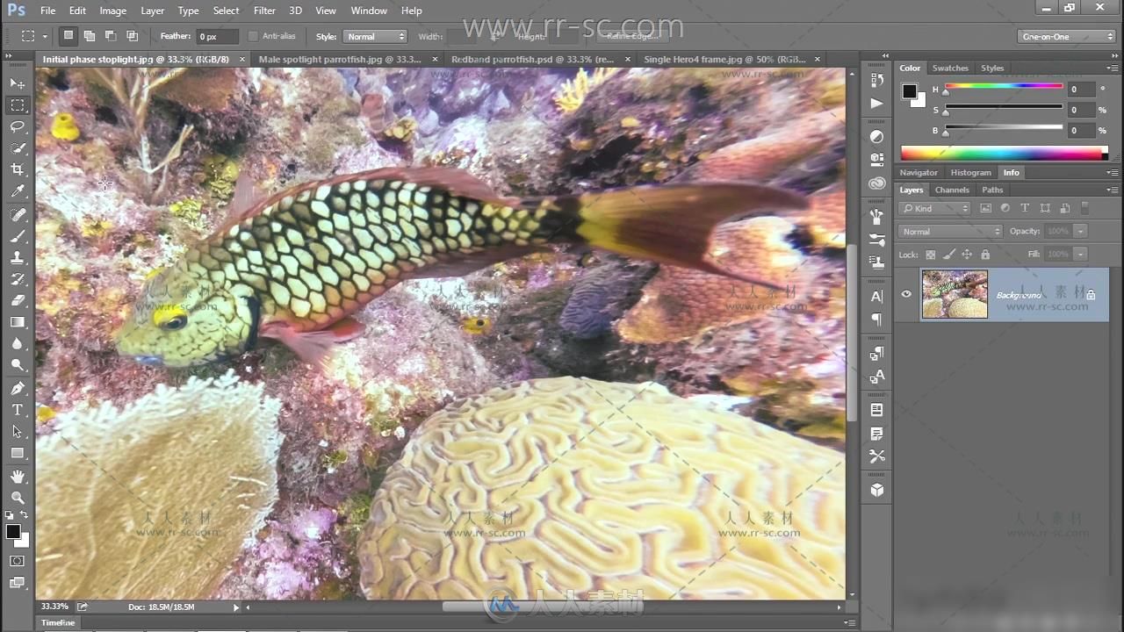Open the 3D panel cube icon
The height and width of the screenshot is (632, 1124).
[876, 490]
